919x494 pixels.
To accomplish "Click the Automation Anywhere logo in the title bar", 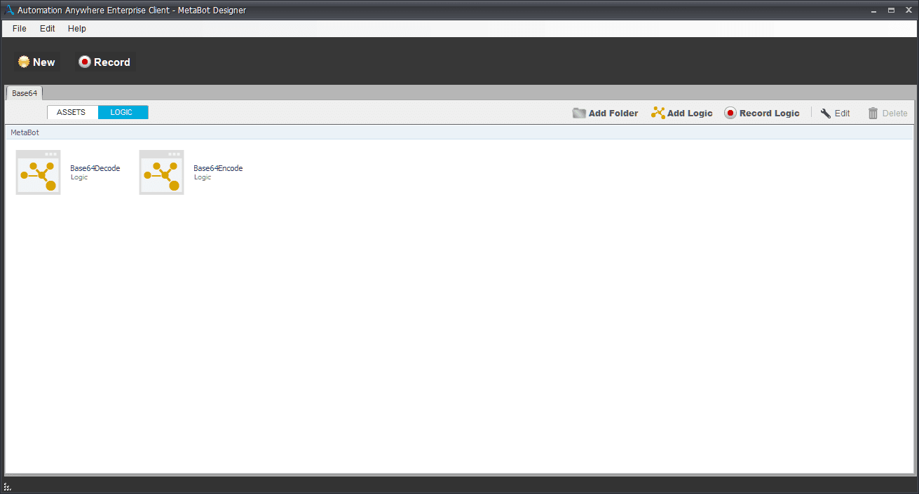I will click(x=9, y=10).
